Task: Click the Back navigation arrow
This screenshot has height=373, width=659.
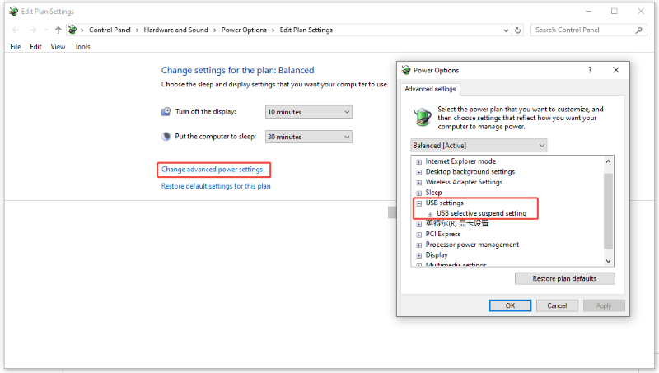Action: (x=16, y=30)
